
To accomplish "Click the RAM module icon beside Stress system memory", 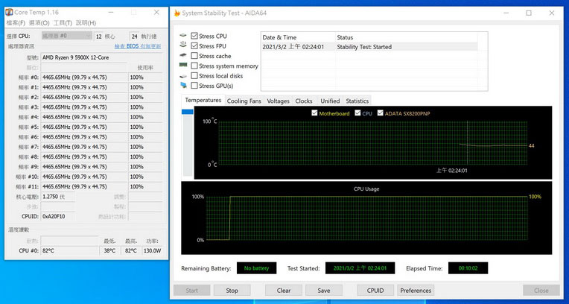I will (x=183, y=66).
